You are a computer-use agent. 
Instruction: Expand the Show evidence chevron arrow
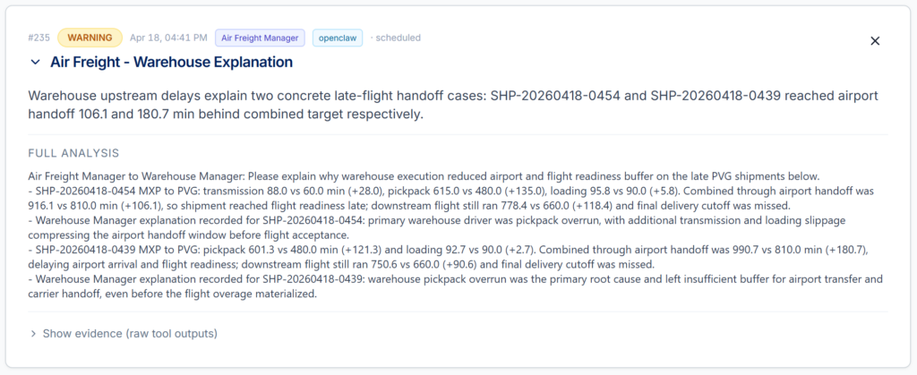pyautogui.click(x=33, y=334)
